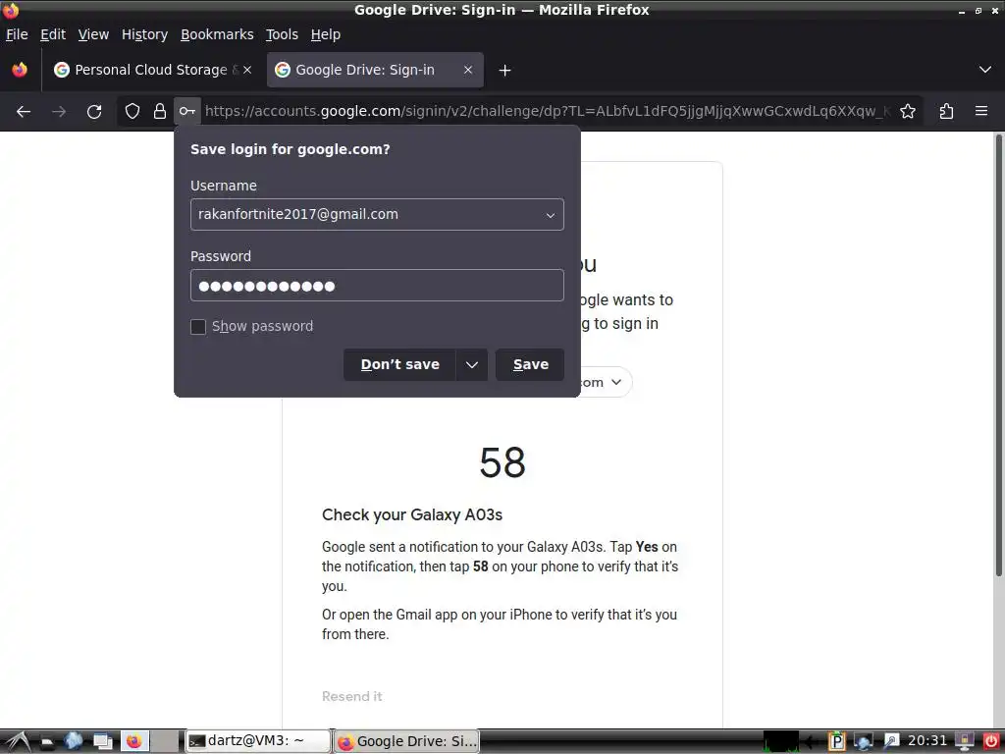Reload the current page
Viewport: 1005px width, 754px height.
[x=94, y=112]
